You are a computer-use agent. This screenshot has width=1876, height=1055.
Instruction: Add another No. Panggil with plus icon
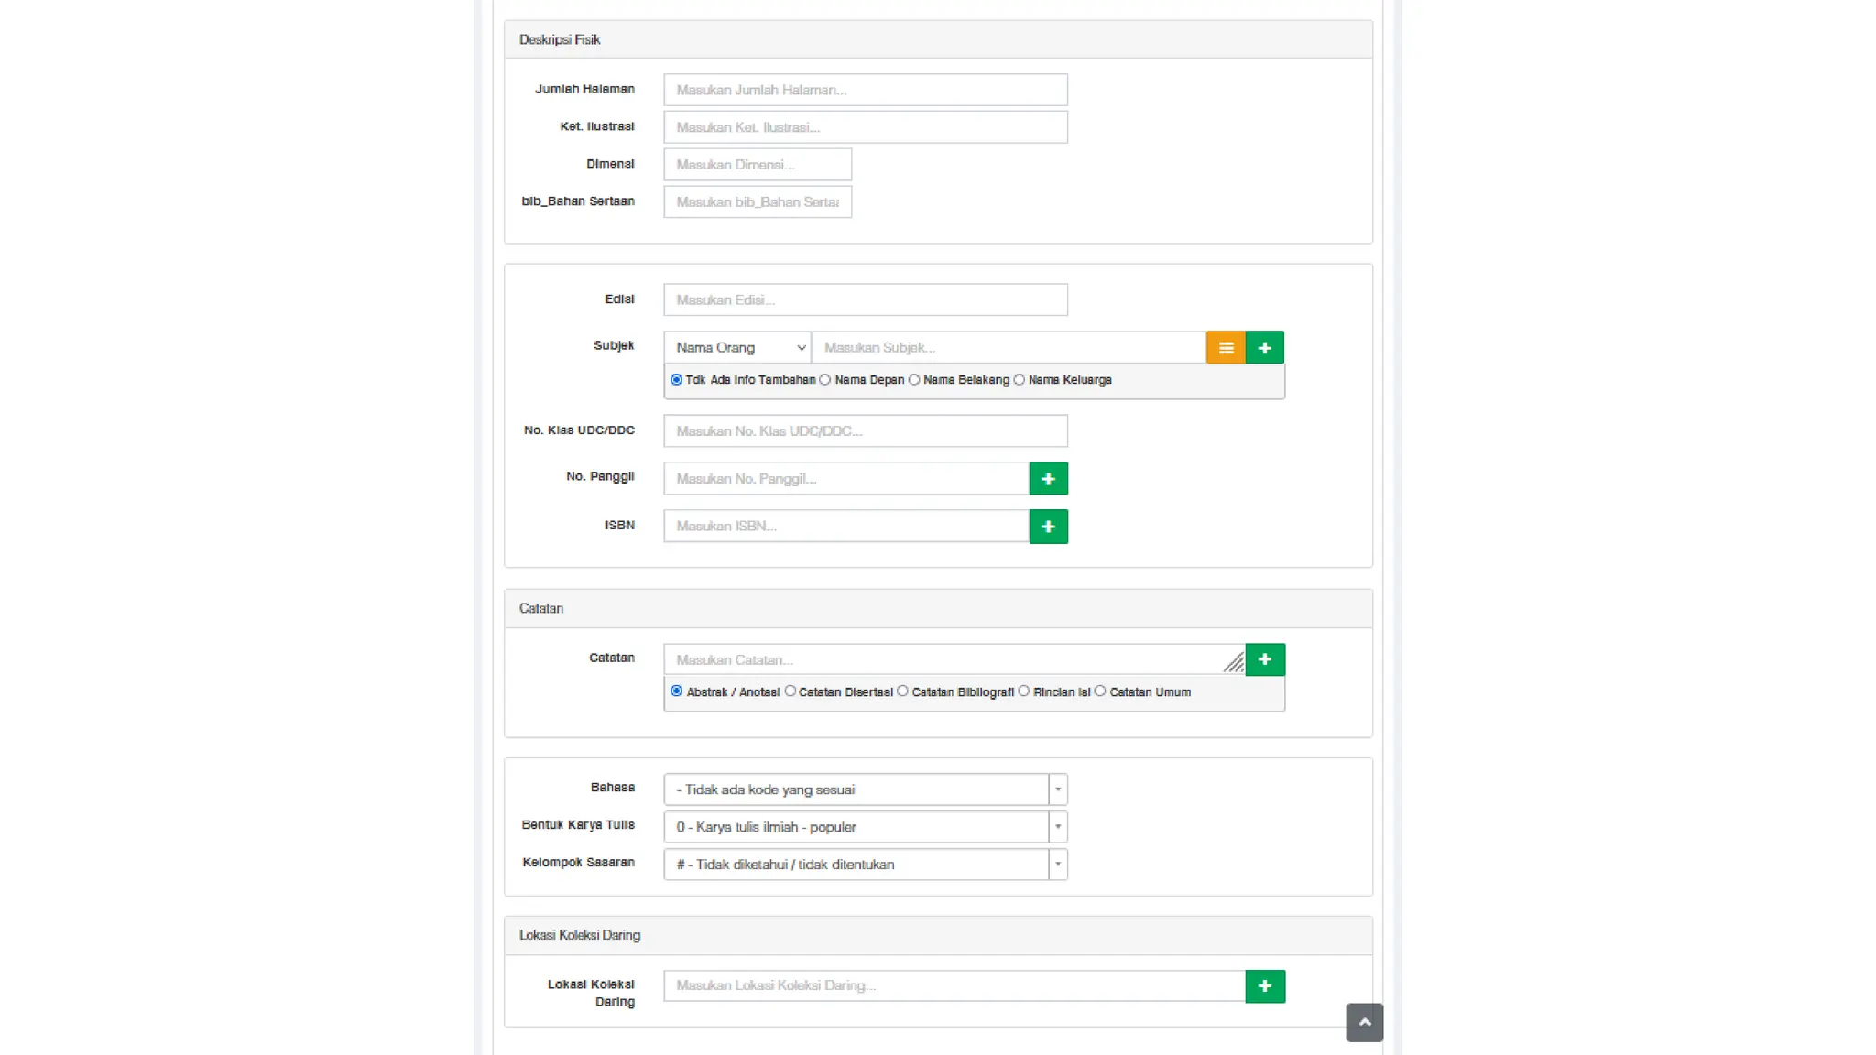(x=1048, y=479)
